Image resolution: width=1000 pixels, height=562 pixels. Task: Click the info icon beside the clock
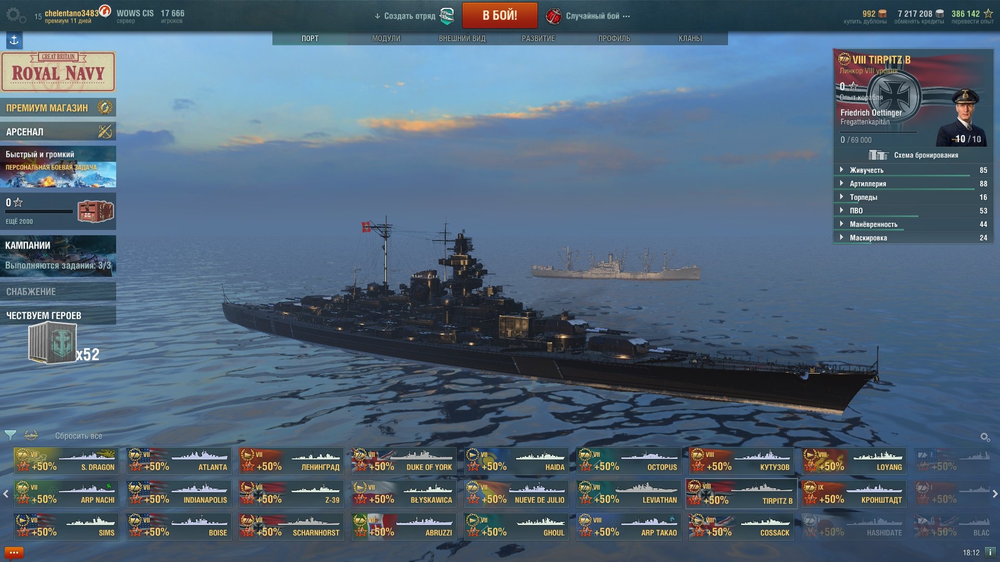point(990,552)
